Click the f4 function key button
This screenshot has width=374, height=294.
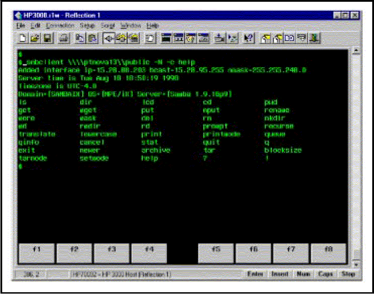tap(149, 253)
